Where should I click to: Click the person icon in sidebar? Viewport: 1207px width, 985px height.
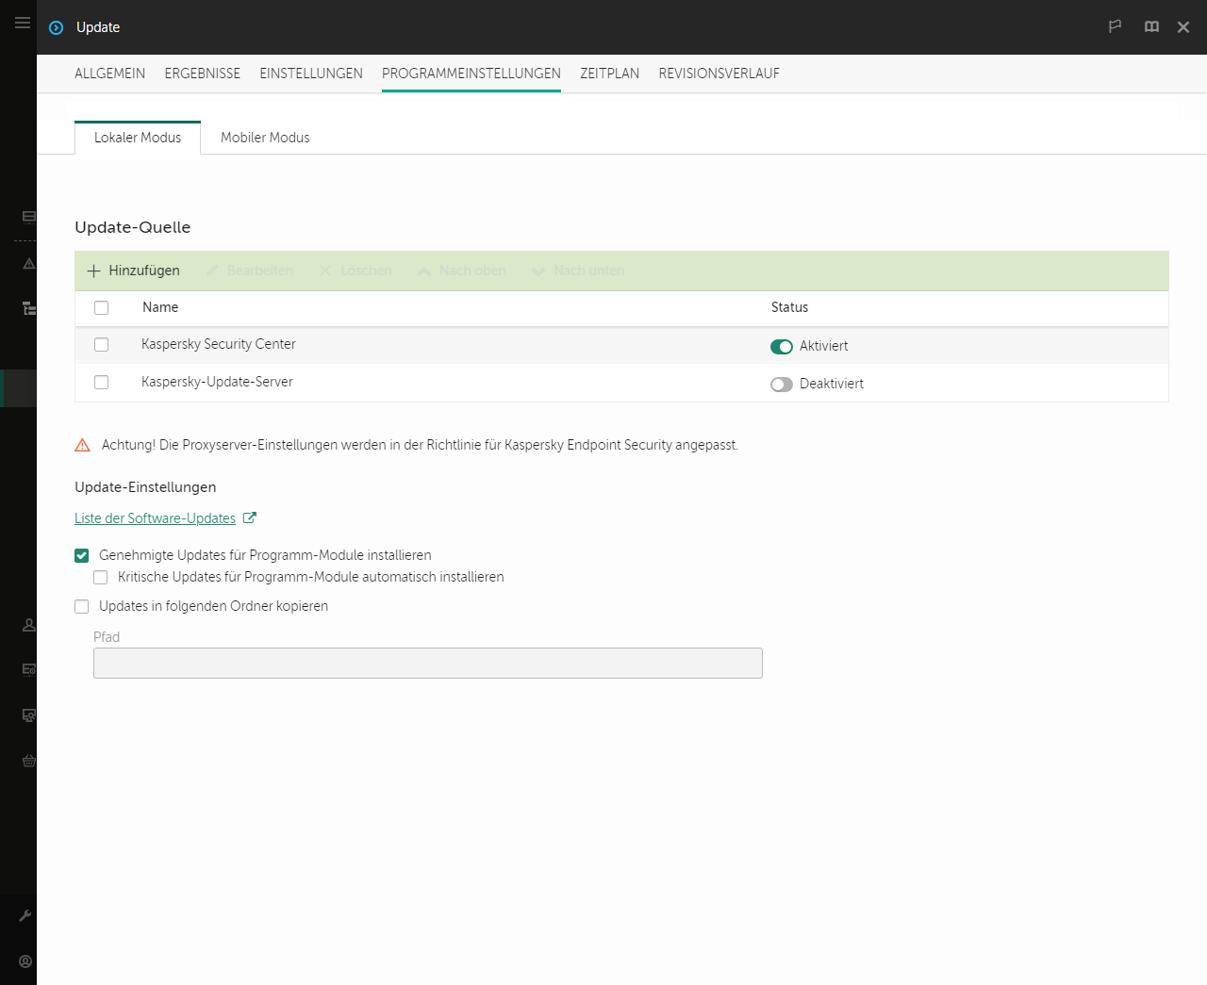pyautogui.click(x=29, y=625)
